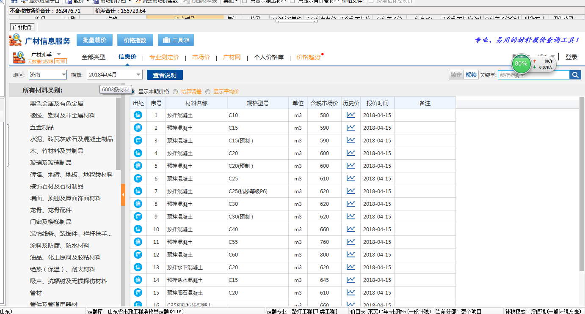
Task: Select 黑色金属及有色金属 category
Action: click(x=57, y=104)
